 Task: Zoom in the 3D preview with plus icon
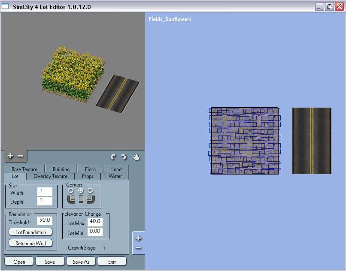tap(10, 156)
